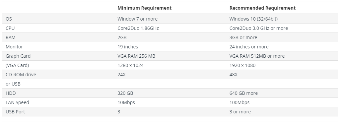Screen dimensions: 340x123
Task: Click the Core2Duo 3.0 GHz or more cell
Action: (259, 28)
